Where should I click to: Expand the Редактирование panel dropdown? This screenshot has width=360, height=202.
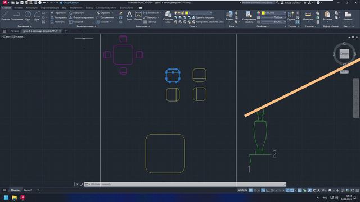86,26
